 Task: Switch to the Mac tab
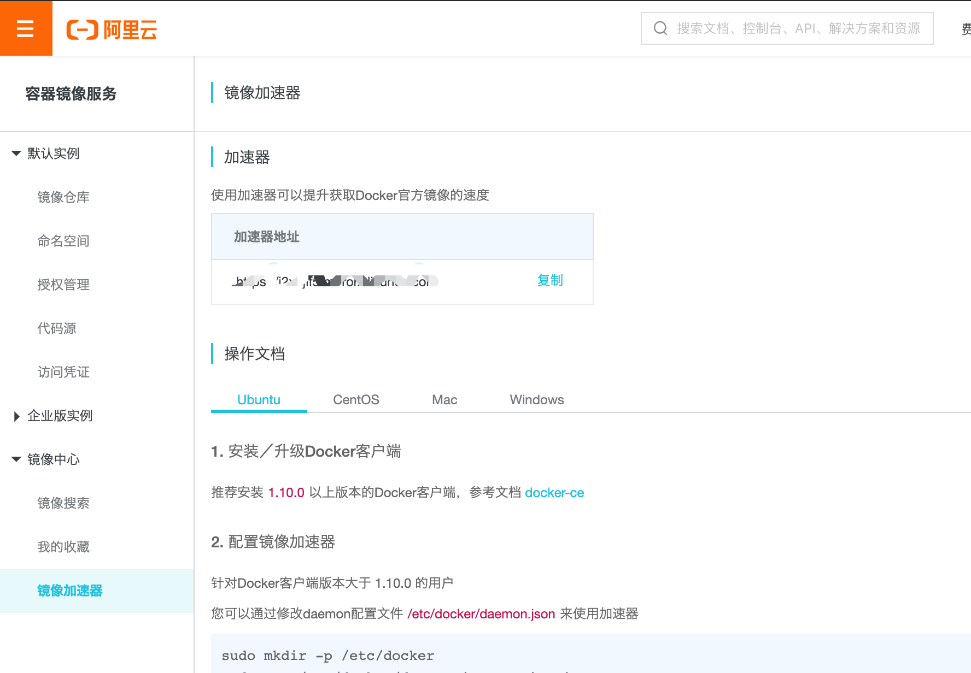pos(444,400)
